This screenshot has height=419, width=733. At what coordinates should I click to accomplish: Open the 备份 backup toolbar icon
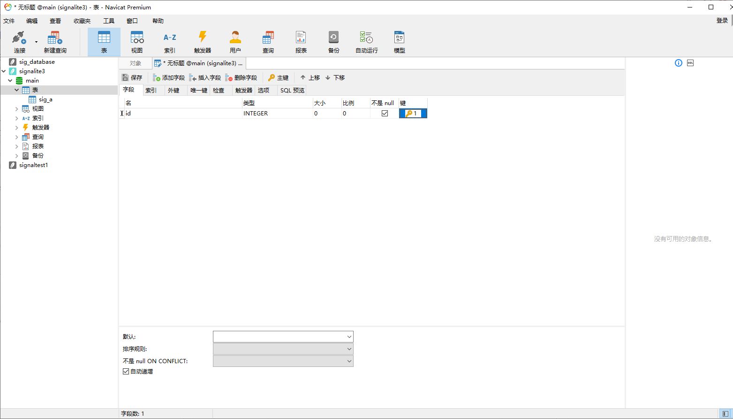pos(334,42)
